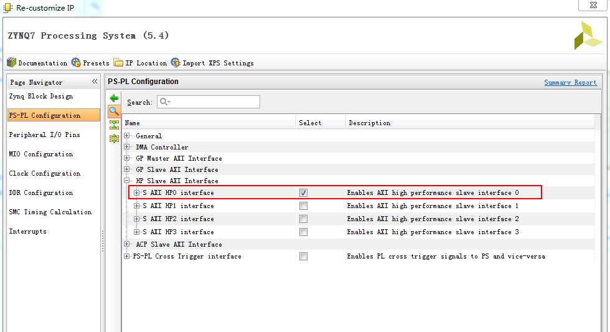Screen dimensions: 610x332
Task: Click the collapse all tree icon
Action: click(x=114, y=125)
